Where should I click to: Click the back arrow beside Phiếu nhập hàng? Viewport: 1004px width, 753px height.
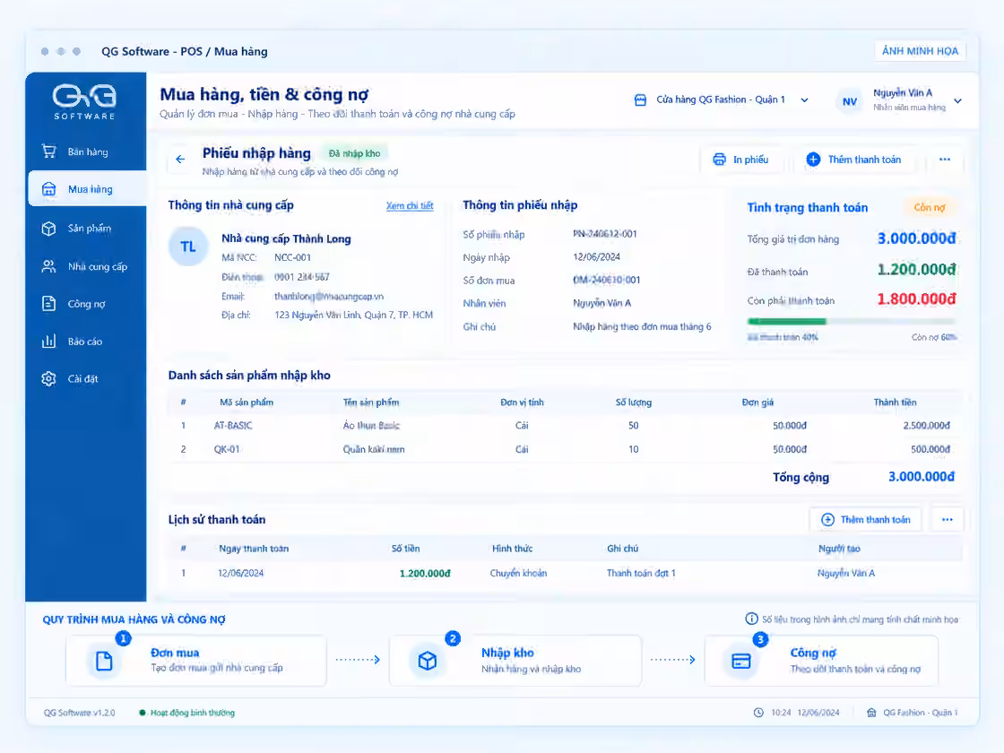click(180, 159)
